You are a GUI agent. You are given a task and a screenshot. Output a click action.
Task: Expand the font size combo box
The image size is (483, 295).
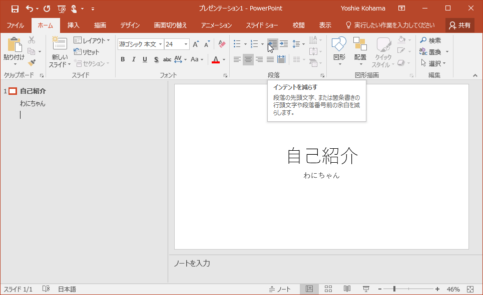tap(186, 44)
